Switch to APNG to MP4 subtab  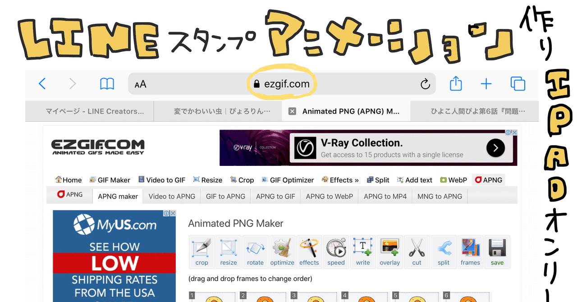(385, 196)
